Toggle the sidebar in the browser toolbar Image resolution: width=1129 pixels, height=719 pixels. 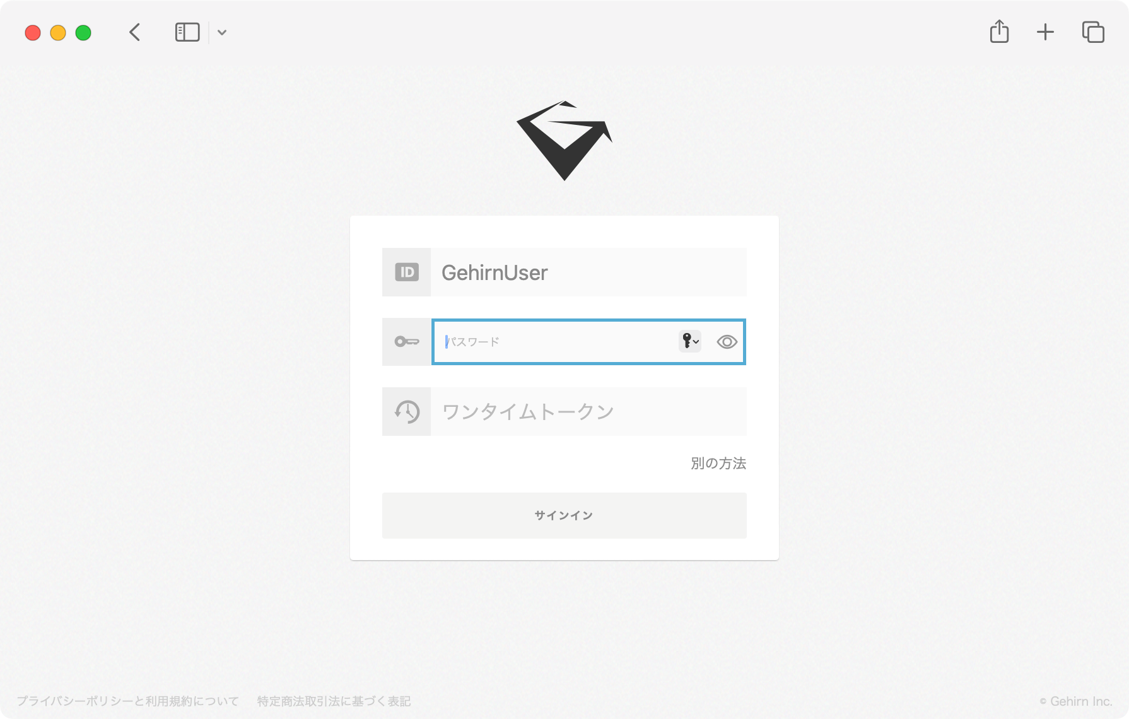(x=187, y=32)
